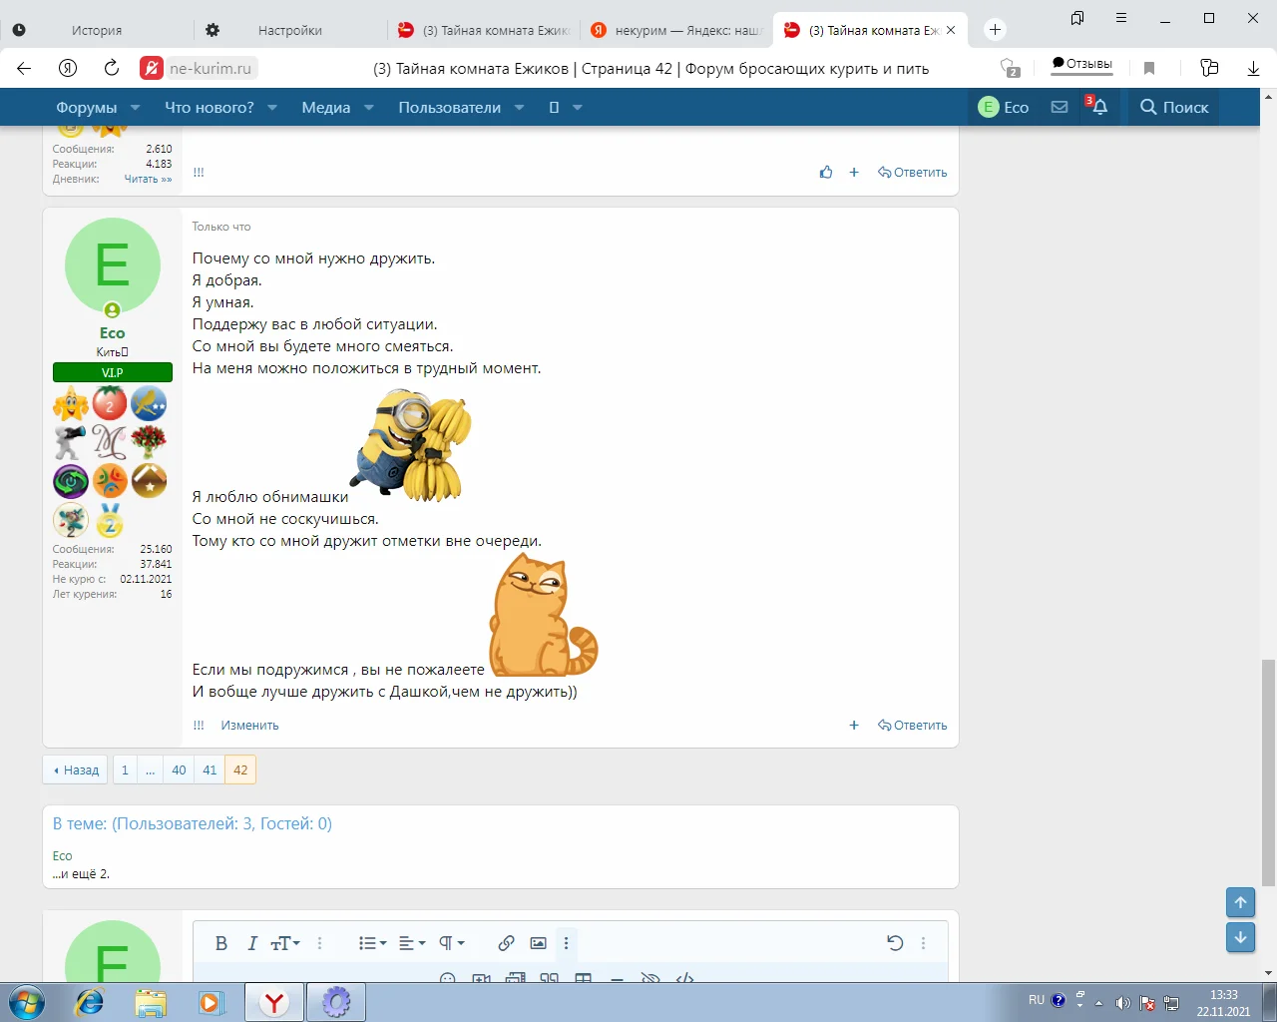Insert a link using the editor toolbar
The width and height of the screenshot is (1277, 1022).
pyautogui.click(x=507, y=943)
